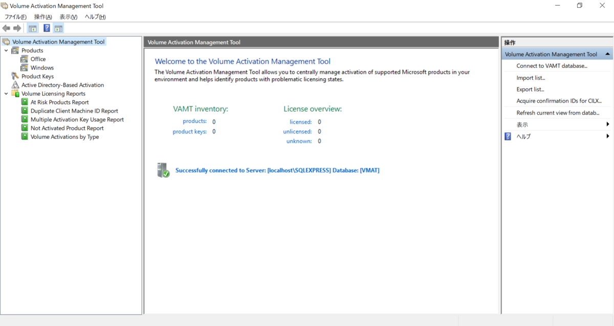614x326 pixels.
Task: Select the Volume Activation Management Tool root label
Action: pos(58,42)
